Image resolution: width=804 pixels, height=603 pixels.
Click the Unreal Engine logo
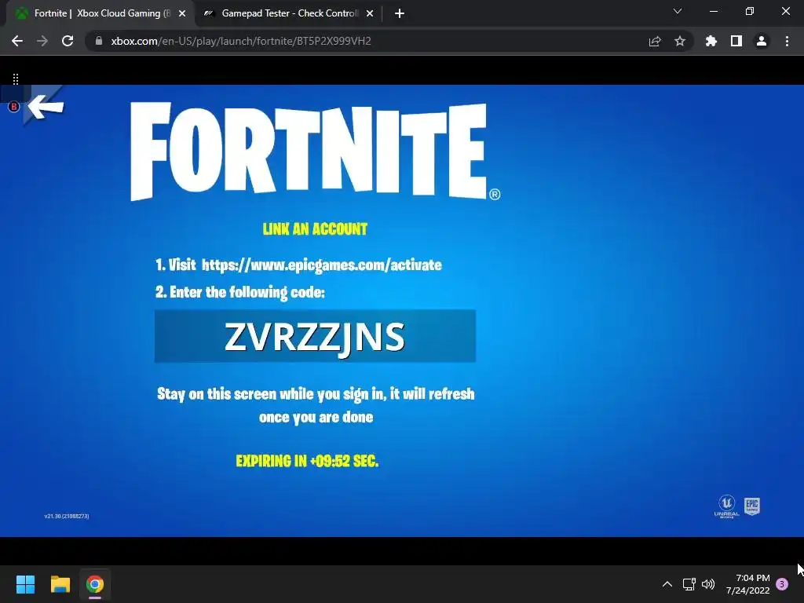(726, 506)
